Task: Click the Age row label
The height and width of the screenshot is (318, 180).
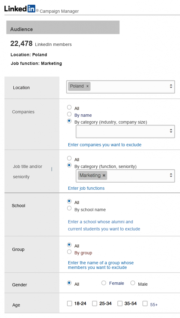Action: [16, 305]
